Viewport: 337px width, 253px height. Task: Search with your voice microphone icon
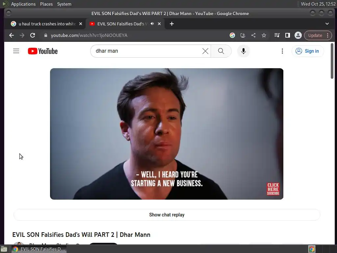243,51
